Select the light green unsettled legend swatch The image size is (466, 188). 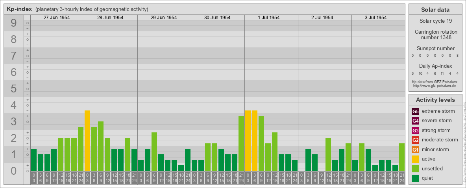tap(415, 169)
